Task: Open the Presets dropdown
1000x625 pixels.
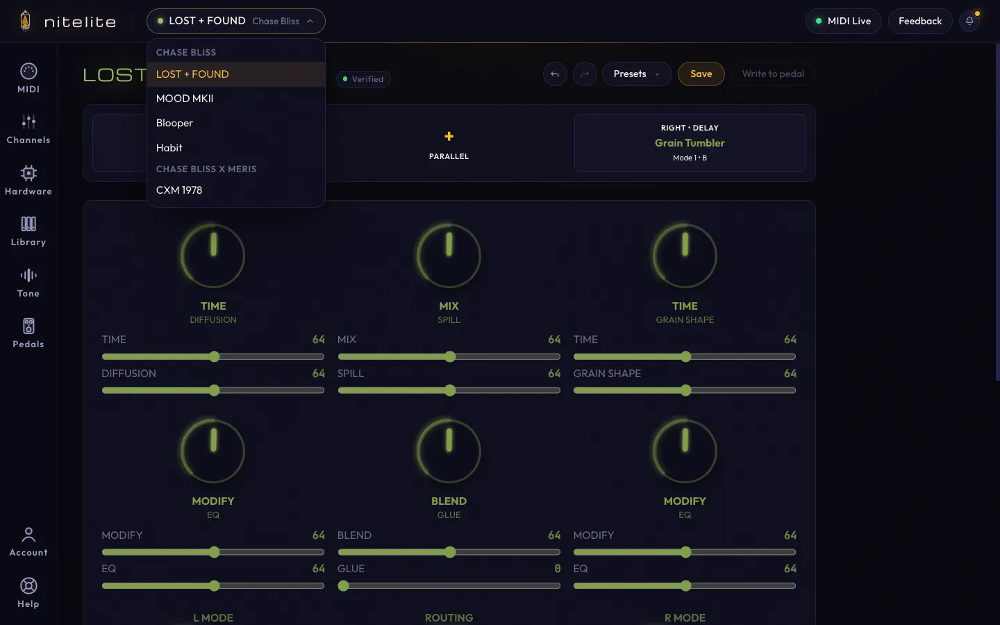Action: 637,74
